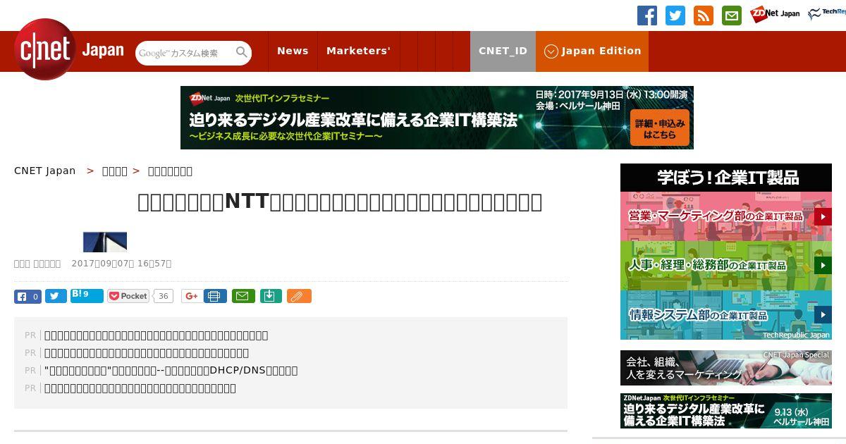Go to CNET Japan home logo
Viewport: 846px width, 444px height.
(69, 49)
